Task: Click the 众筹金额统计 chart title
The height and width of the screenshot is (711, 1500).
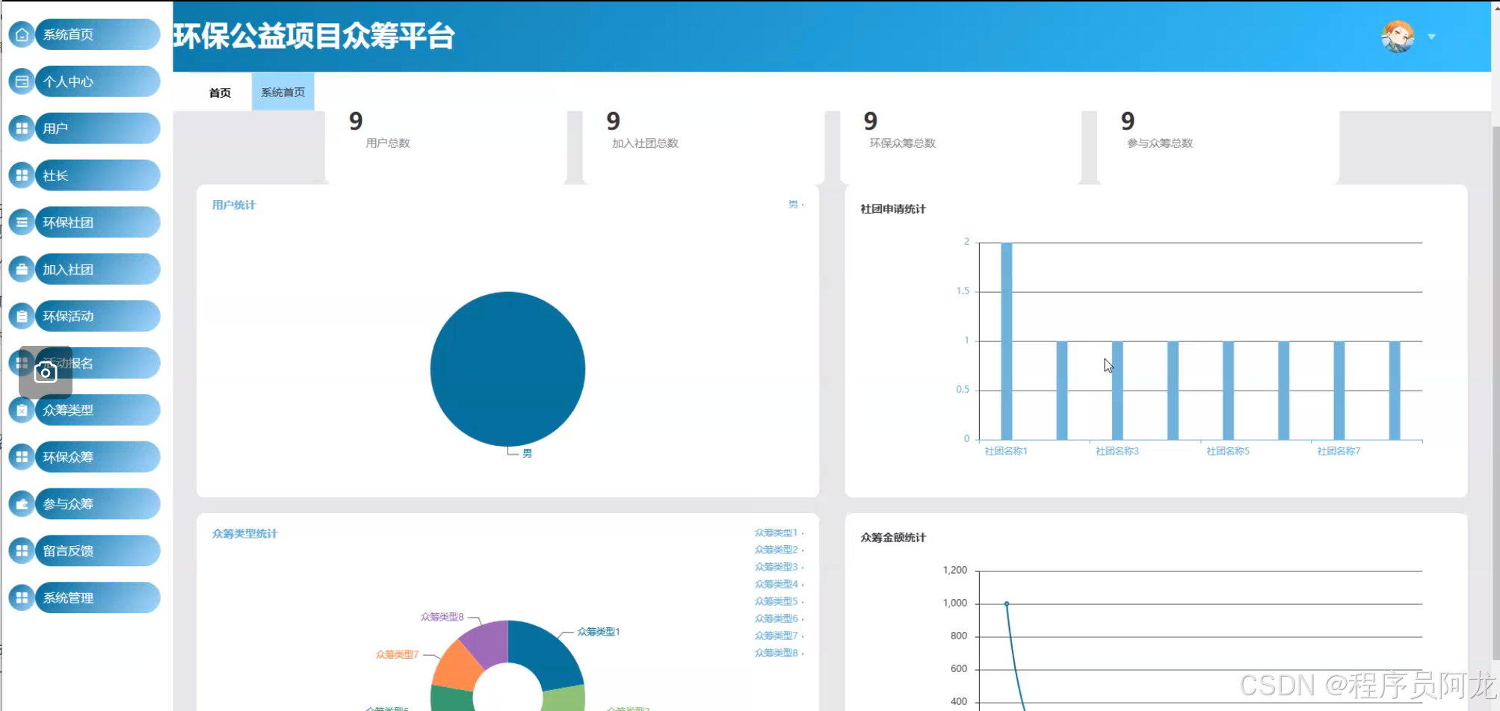Action: pyautogui.click(x=893, y=538)
